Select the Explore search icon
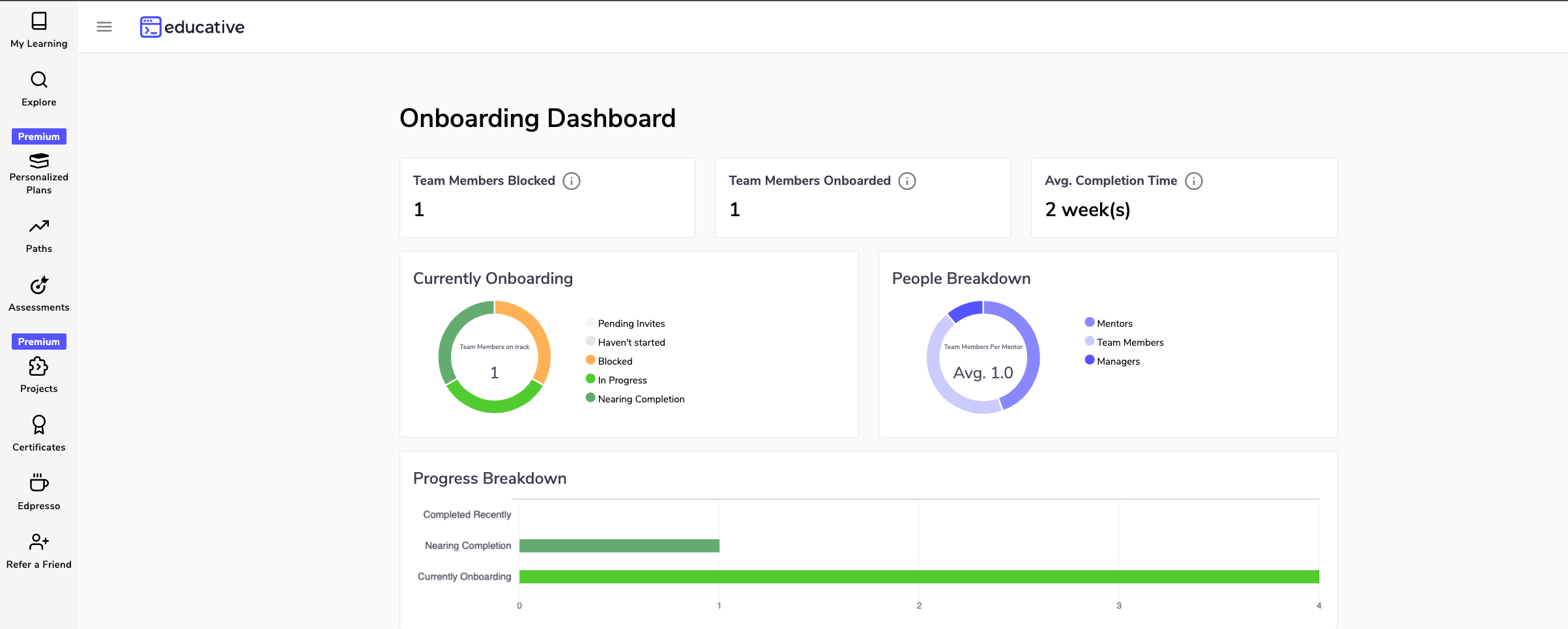 38,87
